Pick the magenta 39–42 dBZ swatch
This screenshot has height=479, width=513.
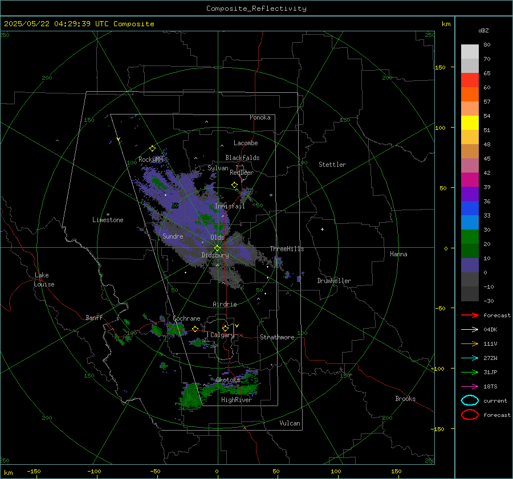click(x=470, y=180)
